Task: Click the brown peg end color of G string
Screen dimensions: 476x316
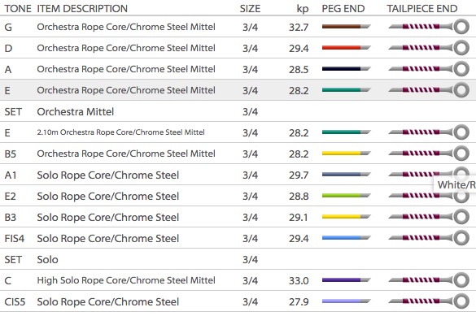Action: pyautogui.click(x=346, y=27)
